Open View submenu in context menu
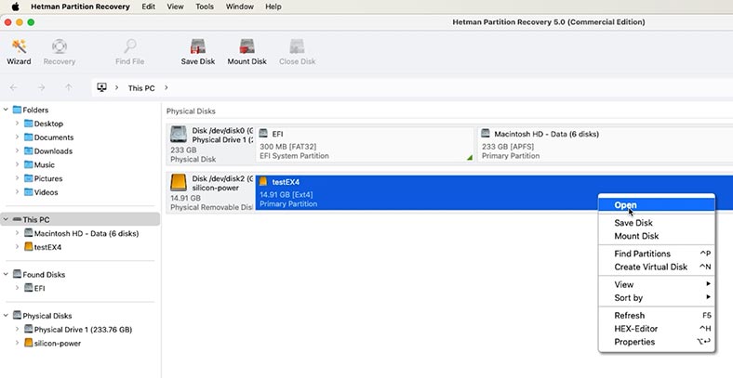The width and height of the screenshot is (733, 378). (657, 285)
